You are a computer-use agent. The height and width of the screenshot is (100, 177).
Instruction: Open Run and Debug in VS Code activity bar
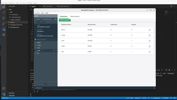coord(4,23)
